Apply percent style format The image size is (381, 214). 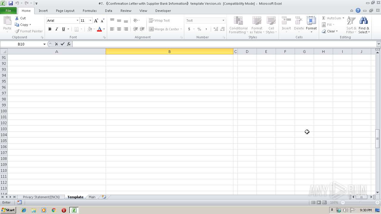(199, 29)
